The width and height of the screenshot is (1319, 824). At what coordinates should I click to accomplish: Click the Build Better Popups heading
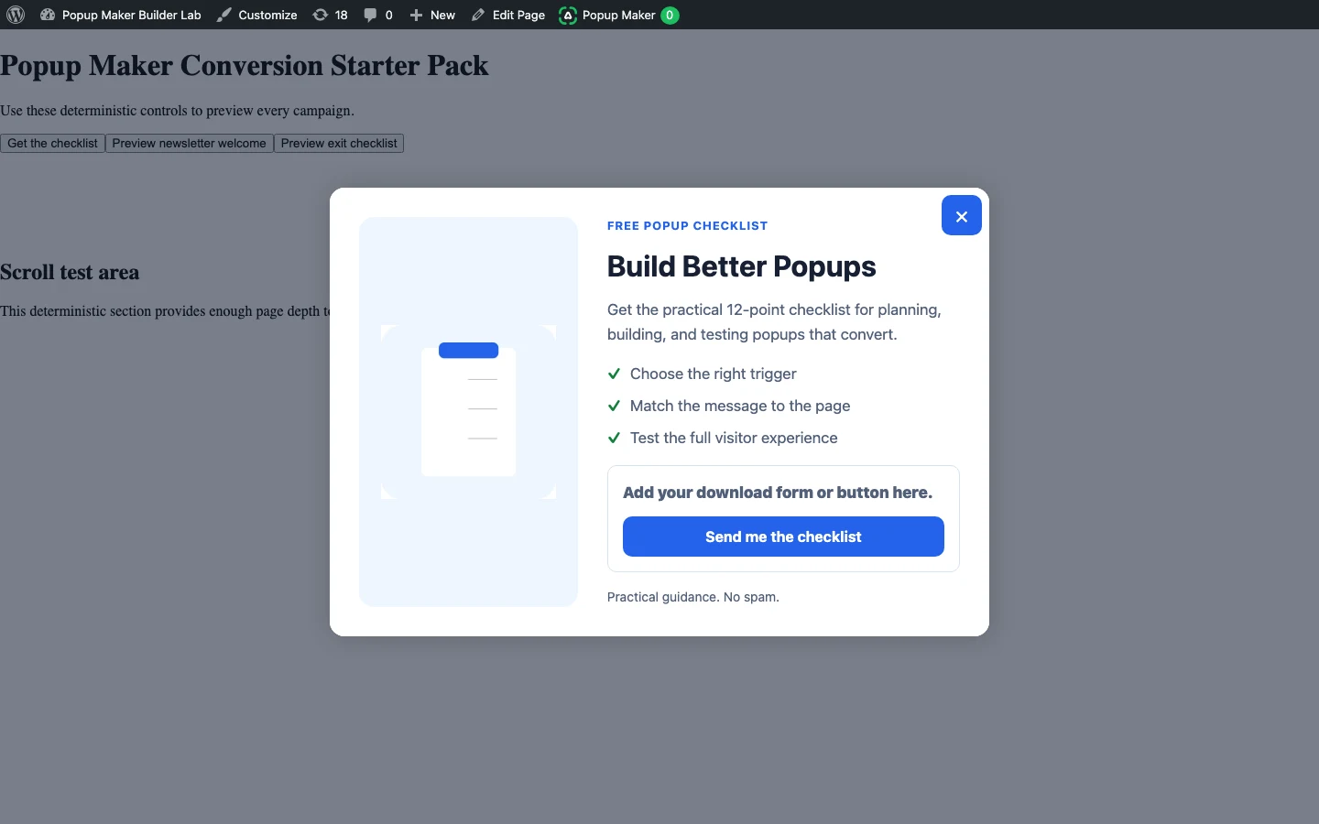[741, 266]
